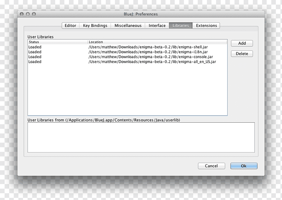282x200 pixels.
Task: Close the window with the red button
Action: 22,14
